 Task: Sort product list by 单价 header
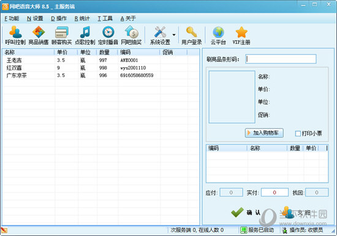coord(66,53)
